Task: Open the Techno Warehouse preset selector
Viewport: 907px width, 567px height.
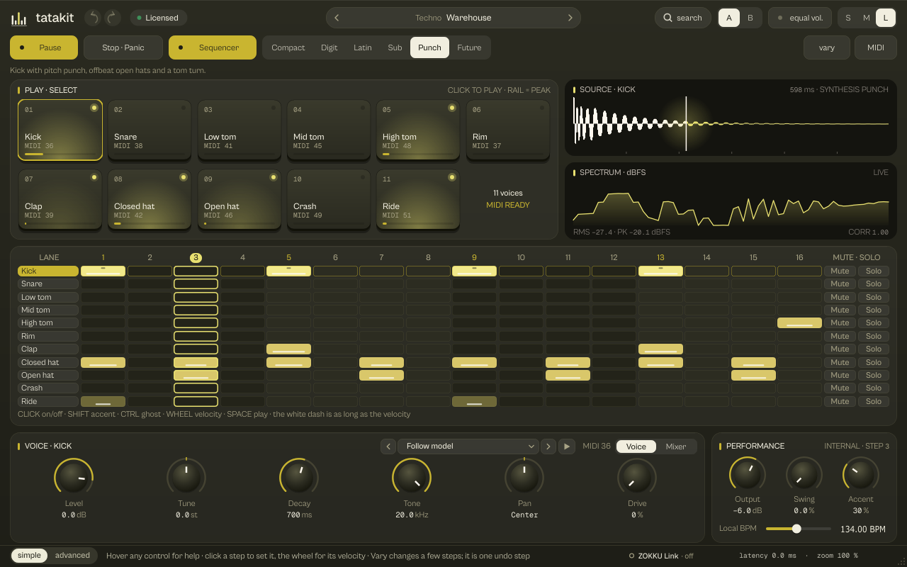Action: tap(453, 18)
